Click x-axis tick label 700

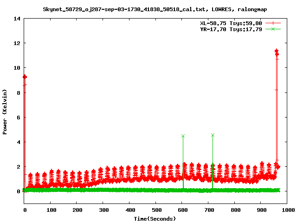[209, 210]
